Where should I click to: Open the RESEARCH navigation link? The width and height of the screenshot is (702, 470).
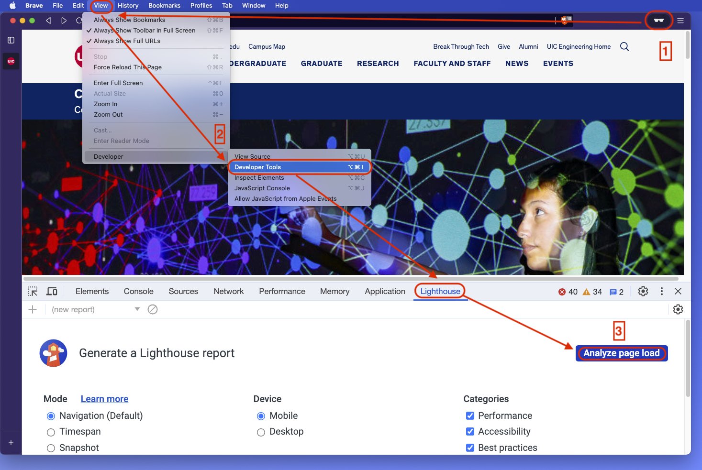[378, 64]
